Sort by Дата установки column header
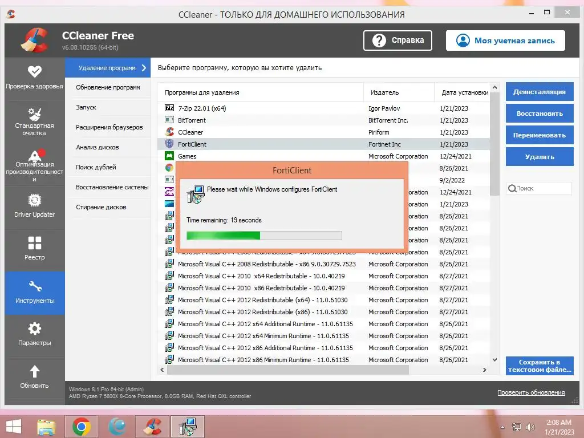 pos(462,92)
